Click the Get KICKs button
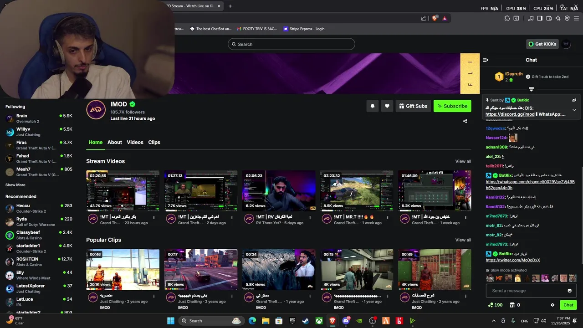The width and height of the screenshot is (583, 328). pyautogui.click(x=542, y=44)
